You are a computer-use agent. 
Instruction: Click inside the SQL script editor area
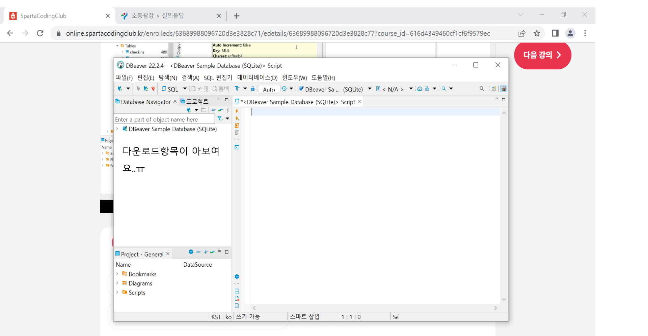coord(375,205)
